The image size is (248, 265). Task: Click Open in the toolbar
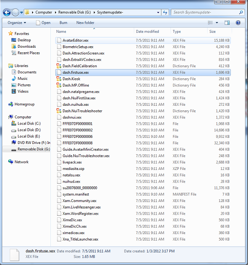click(x=43, y=23)
